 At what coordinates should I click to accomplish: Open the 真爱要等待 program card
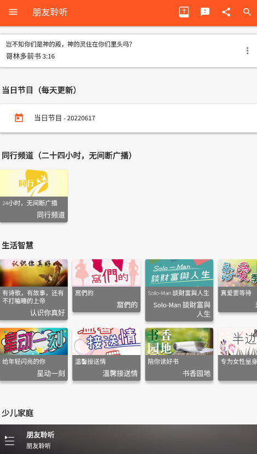pyautogui.click(x=238, y=286)
